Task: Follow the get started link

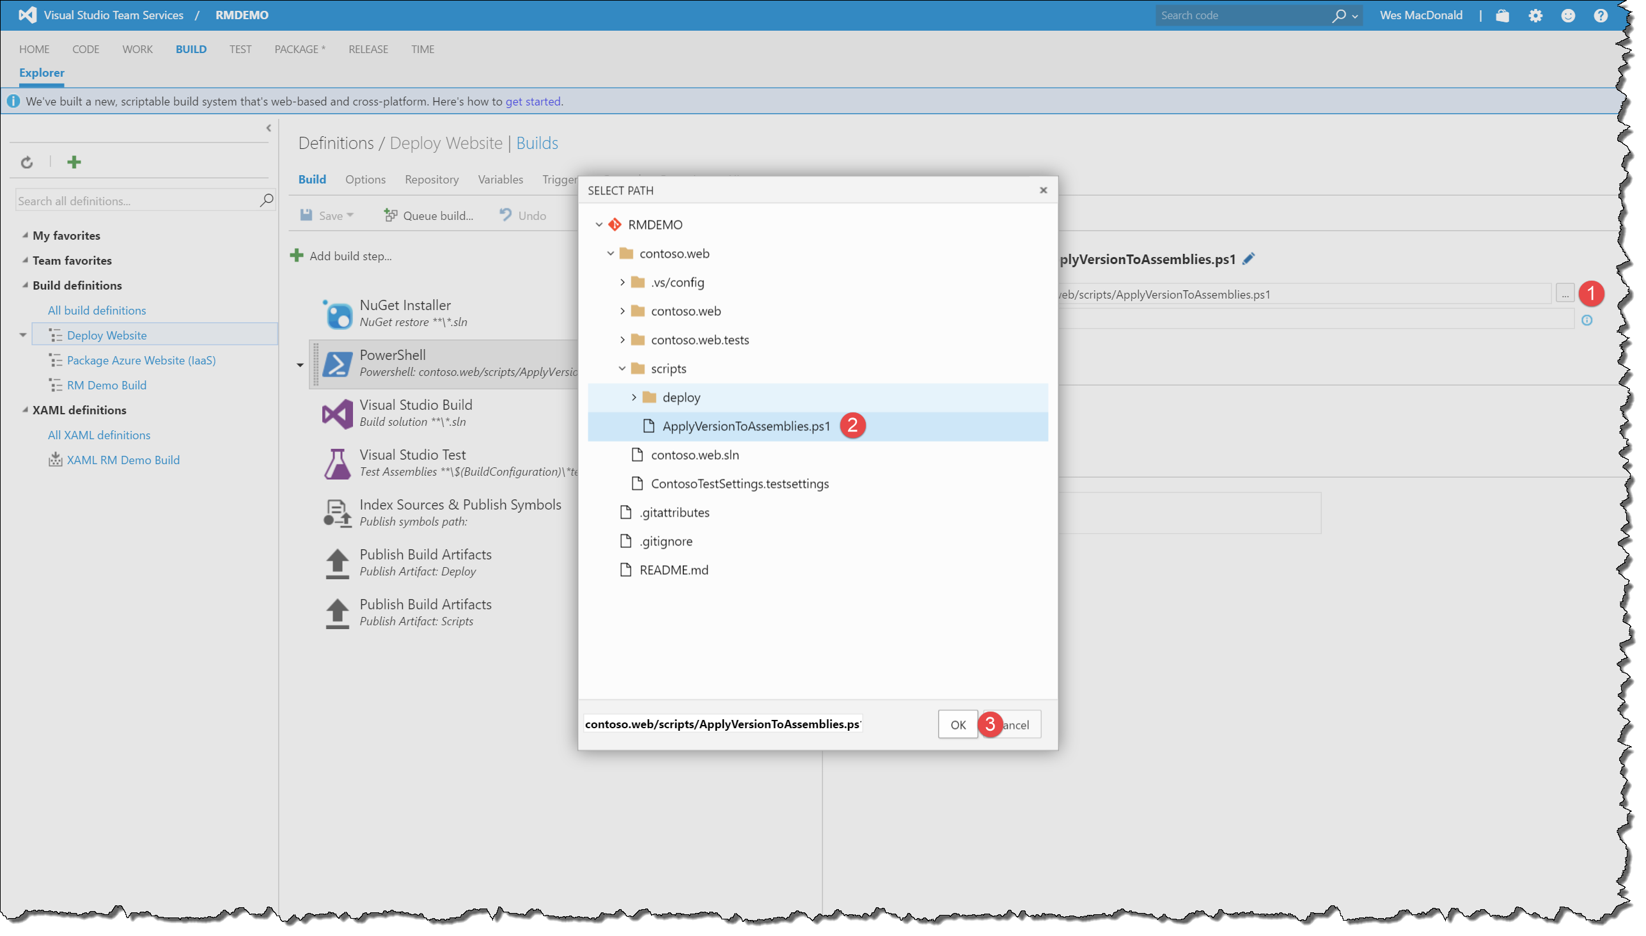Action: (x=533, y=102)
